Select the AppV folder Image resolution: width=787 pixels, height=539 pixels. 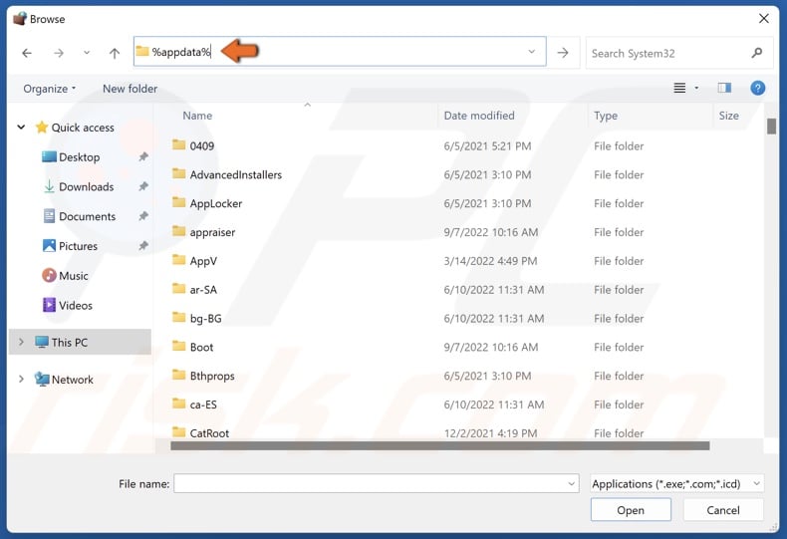tap(194, 261)
